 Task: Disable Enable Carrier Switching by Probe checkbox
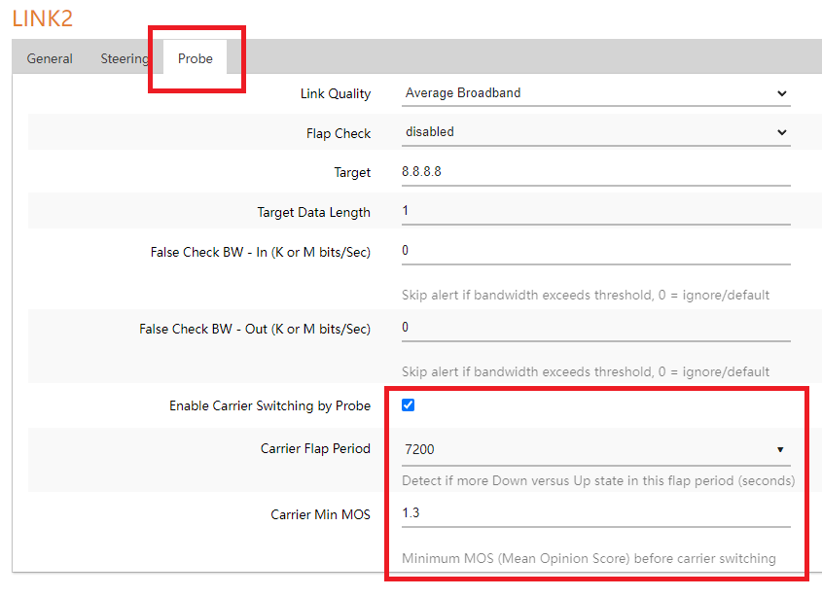(409, 405)
